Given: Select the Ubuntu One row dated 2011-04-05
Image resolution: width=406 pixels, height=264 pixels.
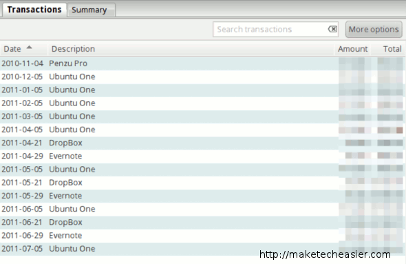Looking at the screenshot, I should point(203,130).
